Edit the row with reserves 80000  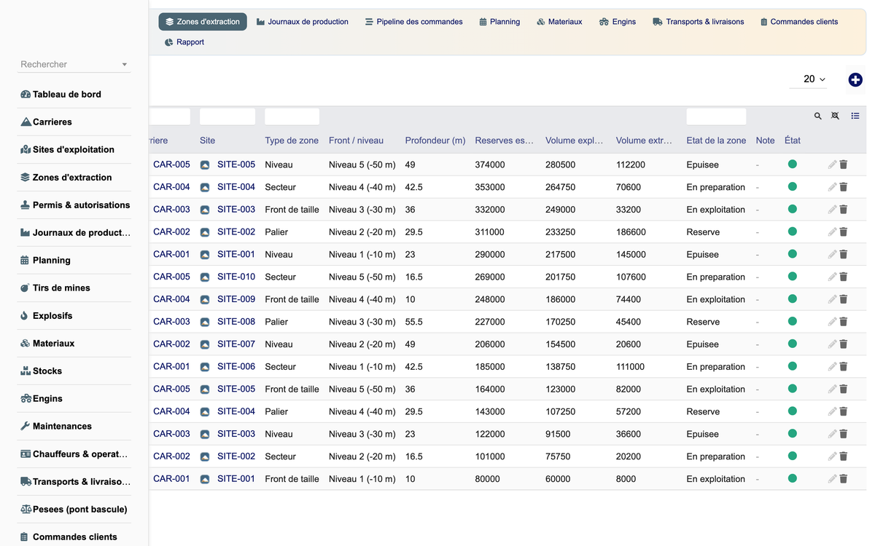[x=832, y=479]
